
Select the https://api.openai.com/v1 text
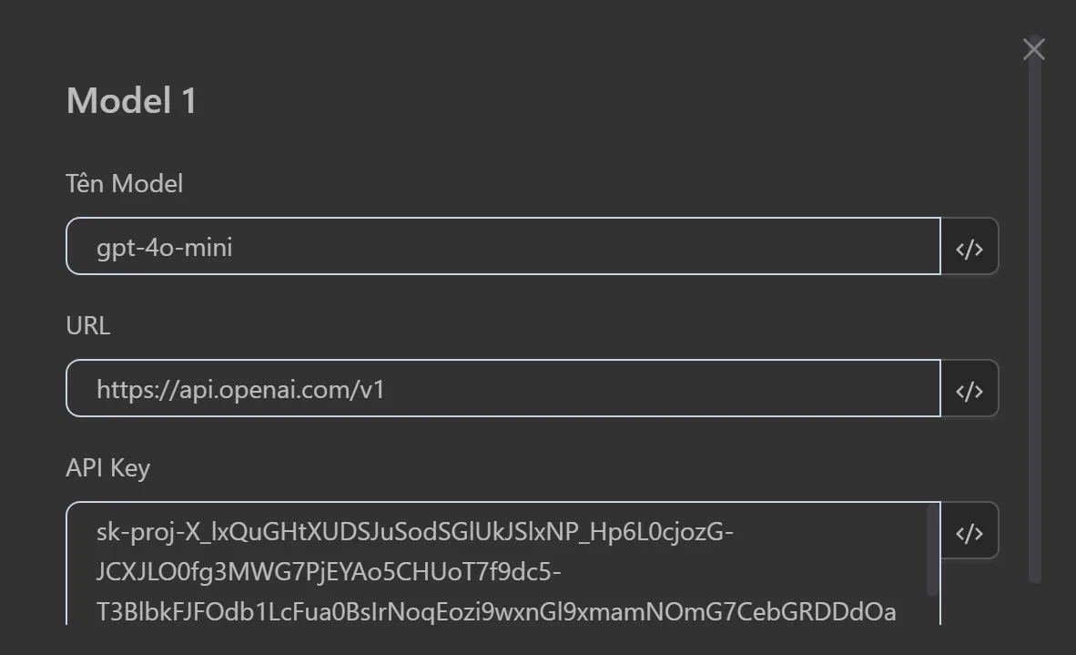tap(240, 389)
